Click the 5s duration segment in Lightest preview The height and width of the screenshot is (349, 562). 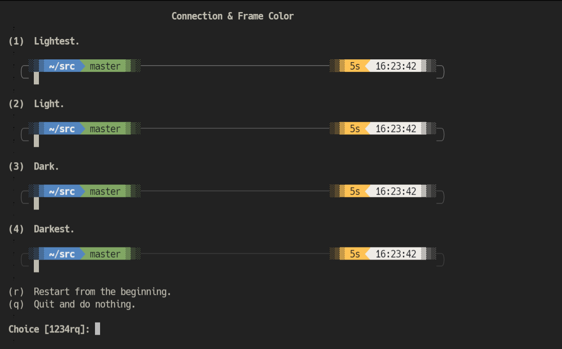pos(355,66)
